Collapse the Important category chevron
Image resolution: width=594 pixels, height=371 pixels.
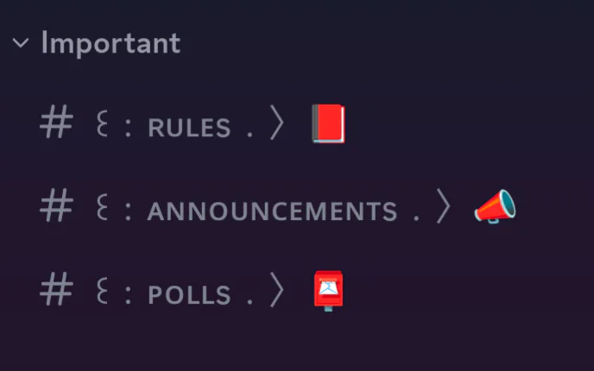[x=21, y=43]
